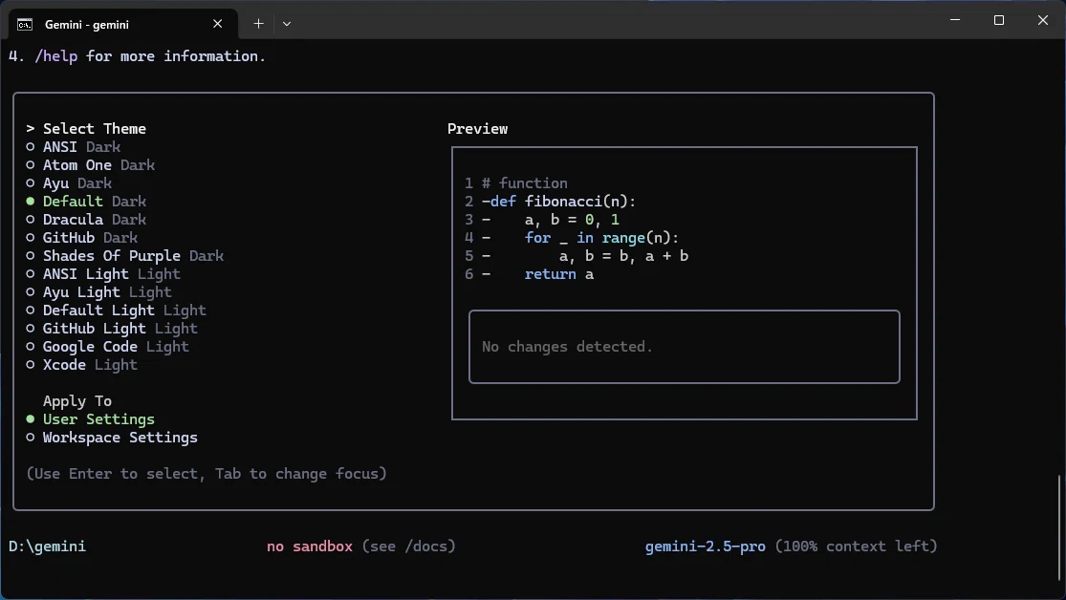
Task: Close the terminal window
Action: 1043,20
